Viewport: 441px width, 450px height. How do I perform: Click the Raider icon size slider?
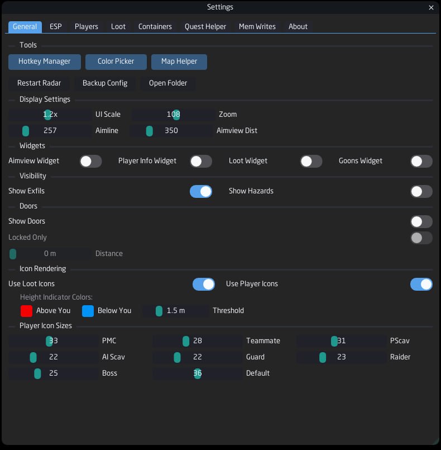(341, 357)
